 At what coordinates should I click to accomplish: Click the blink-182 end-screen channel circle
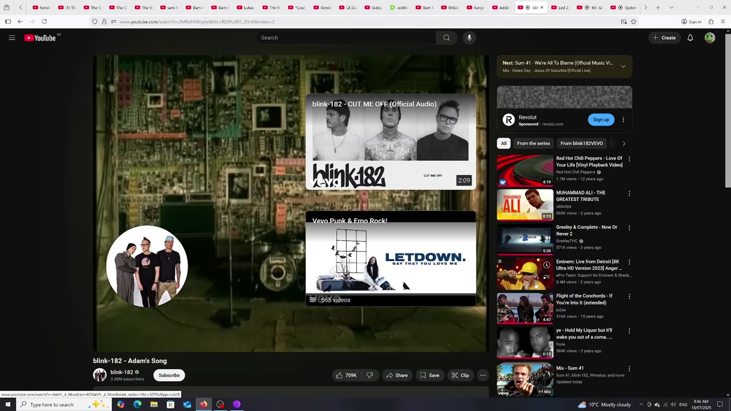147,266
